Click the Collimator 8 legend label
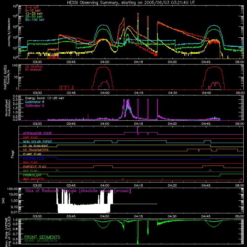247x247 pixels. (35, 102)
